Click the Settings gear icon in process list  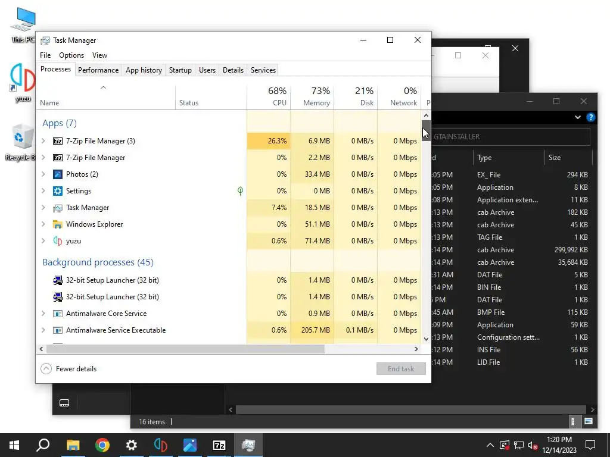(58, 191)
